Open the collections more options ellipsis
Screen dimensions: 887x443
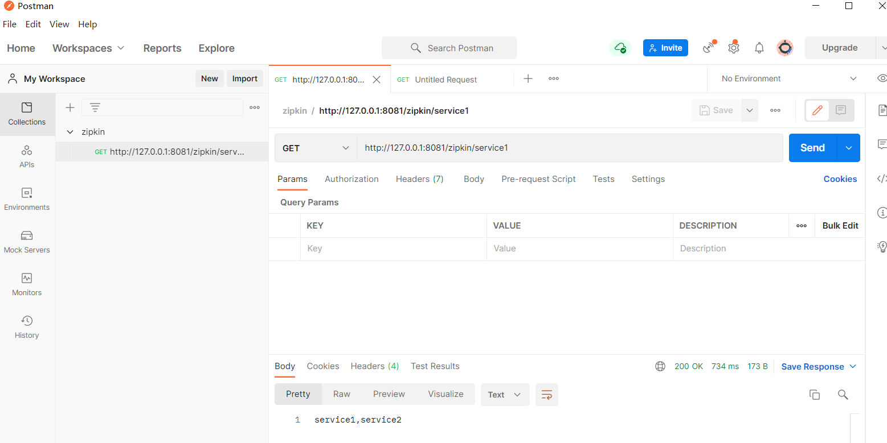coord(255,107)
